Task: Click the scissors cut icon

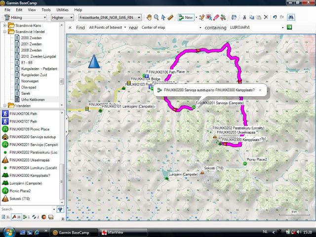Action: pos(244,17)
